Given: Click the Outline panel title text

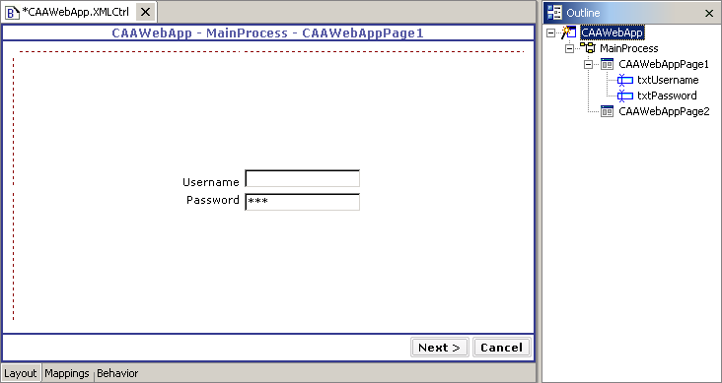Looking at the screenshot, I should pos(583,13).
